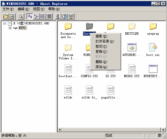This screenshot has height=139, width=167.
Task: Select the highlighted Inet folder icon
Action: coord(89,26)
